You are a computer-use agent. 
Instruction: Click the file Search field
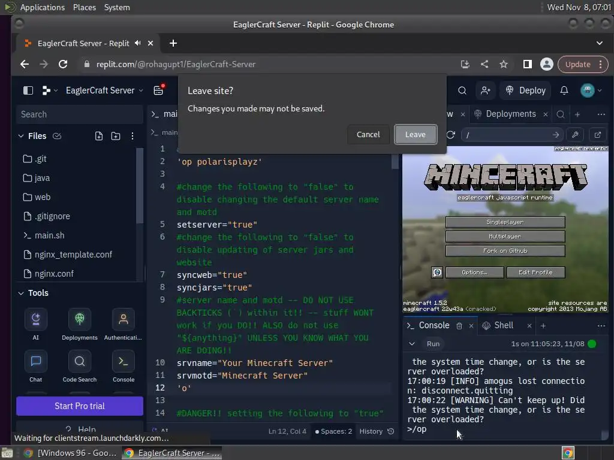[80, 114]
